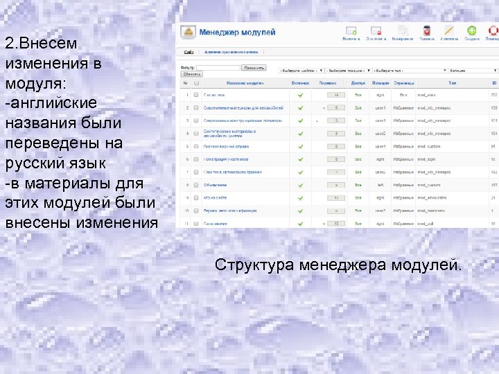
Task: Click the order number field in row 1
Action: (336, 95)
